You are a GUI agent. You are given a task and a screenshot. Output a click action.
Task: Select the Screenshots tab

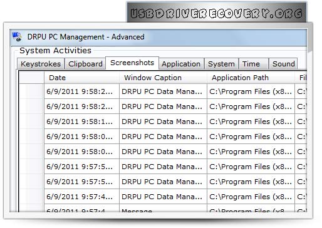point(132,63)
